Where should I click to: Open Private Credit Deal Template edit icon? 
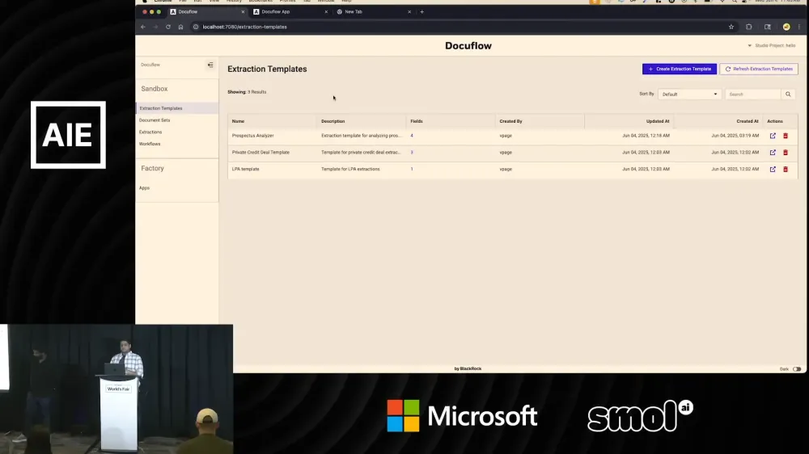(773, 153)
